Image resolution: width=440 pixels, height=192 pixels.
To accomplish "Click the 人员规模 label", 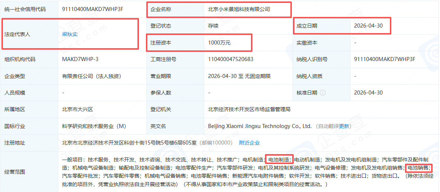I will pos(15,93).
